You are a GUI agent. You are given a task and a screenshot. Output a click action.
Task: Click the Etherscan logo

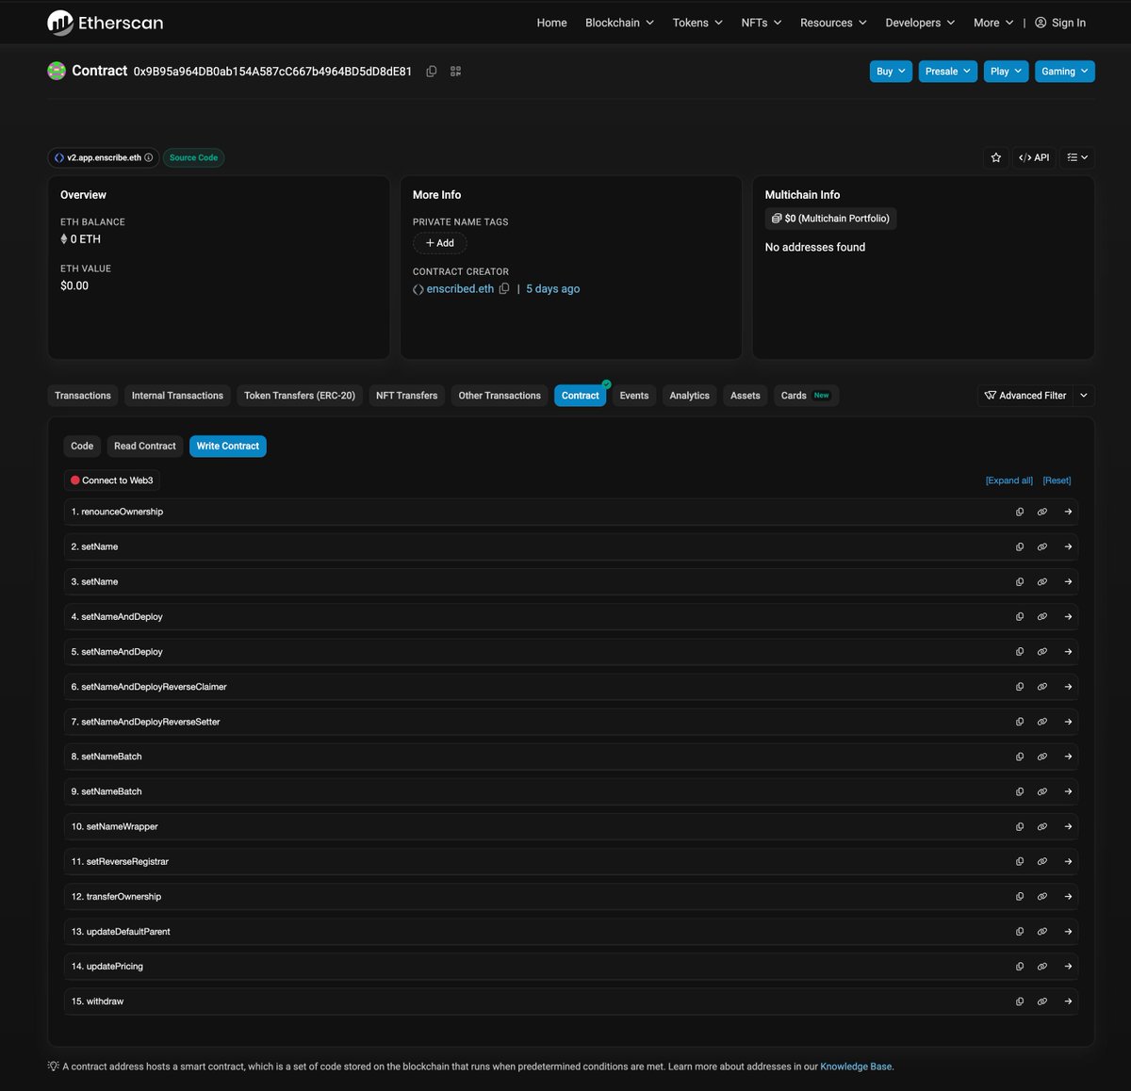tap(104, 23)
